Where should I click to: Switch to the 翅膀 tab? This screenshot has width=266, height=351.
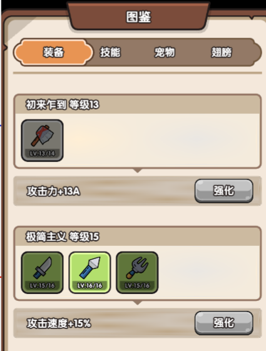coord(222,53)
